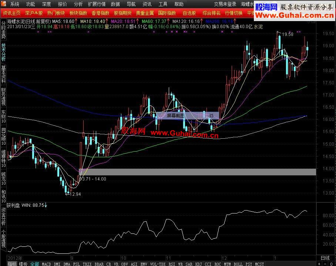Viewport: 336px width, 266px height.
Task: Switch indicator to VOL-TDX
Action: click(158, 264)
